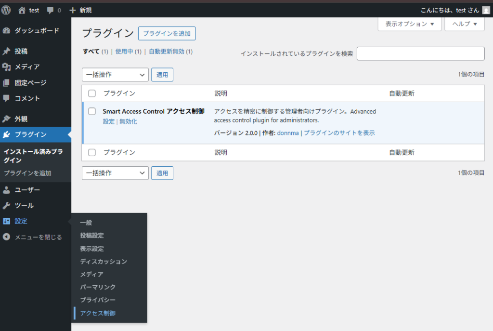Viewport: 493px width, 331px height.
Task: Expand the ヘルプ dropdown tab
Action: 464,24
